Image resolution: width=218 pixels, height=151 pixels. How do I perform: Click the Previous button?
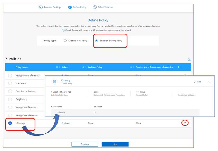85,144
